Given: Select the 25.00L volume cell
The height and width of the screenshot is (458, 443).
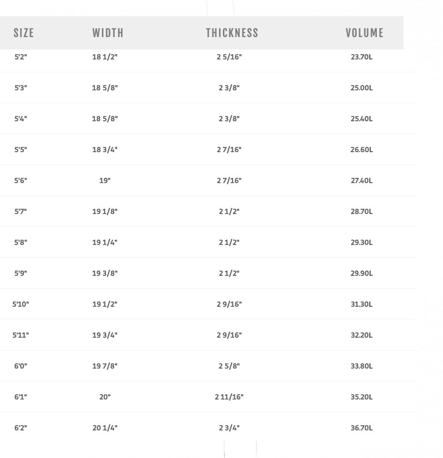Looking at the screenshot, I should (x=362, y=88).
